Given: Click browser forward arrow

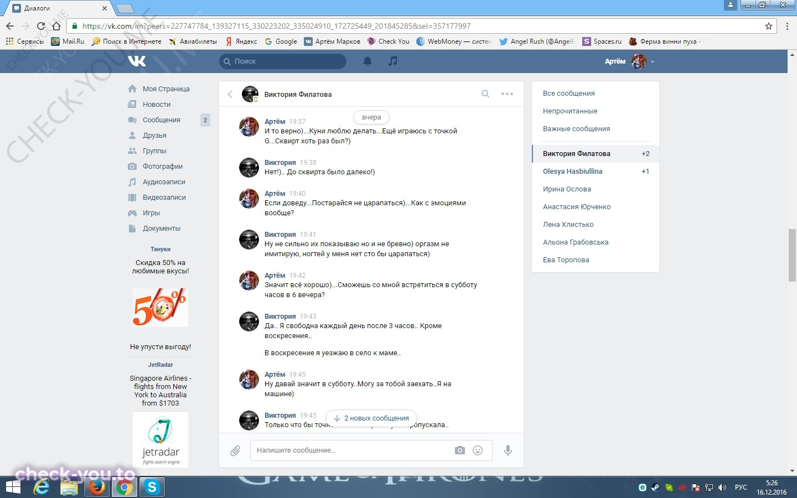Looking at the screenshot, I should pyautogui.click(x=25, y=26).
